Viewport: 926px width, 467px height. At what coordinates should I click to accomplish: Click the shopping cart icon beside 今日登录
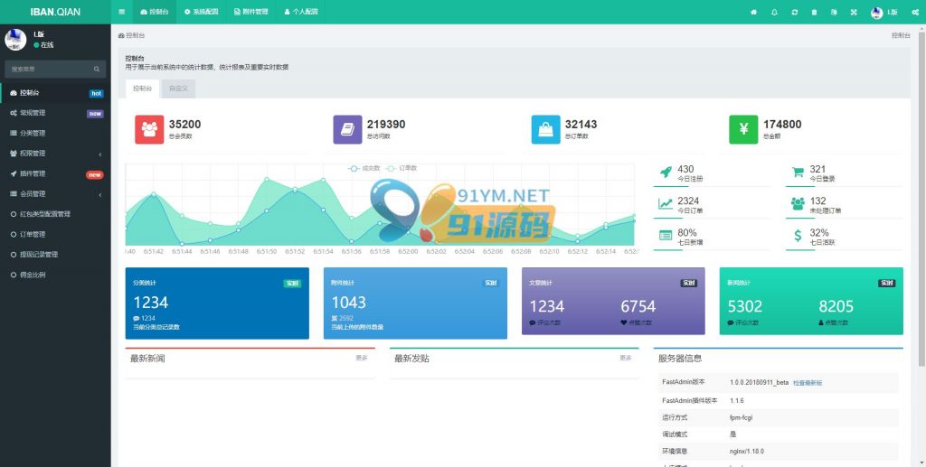[798, 173]
